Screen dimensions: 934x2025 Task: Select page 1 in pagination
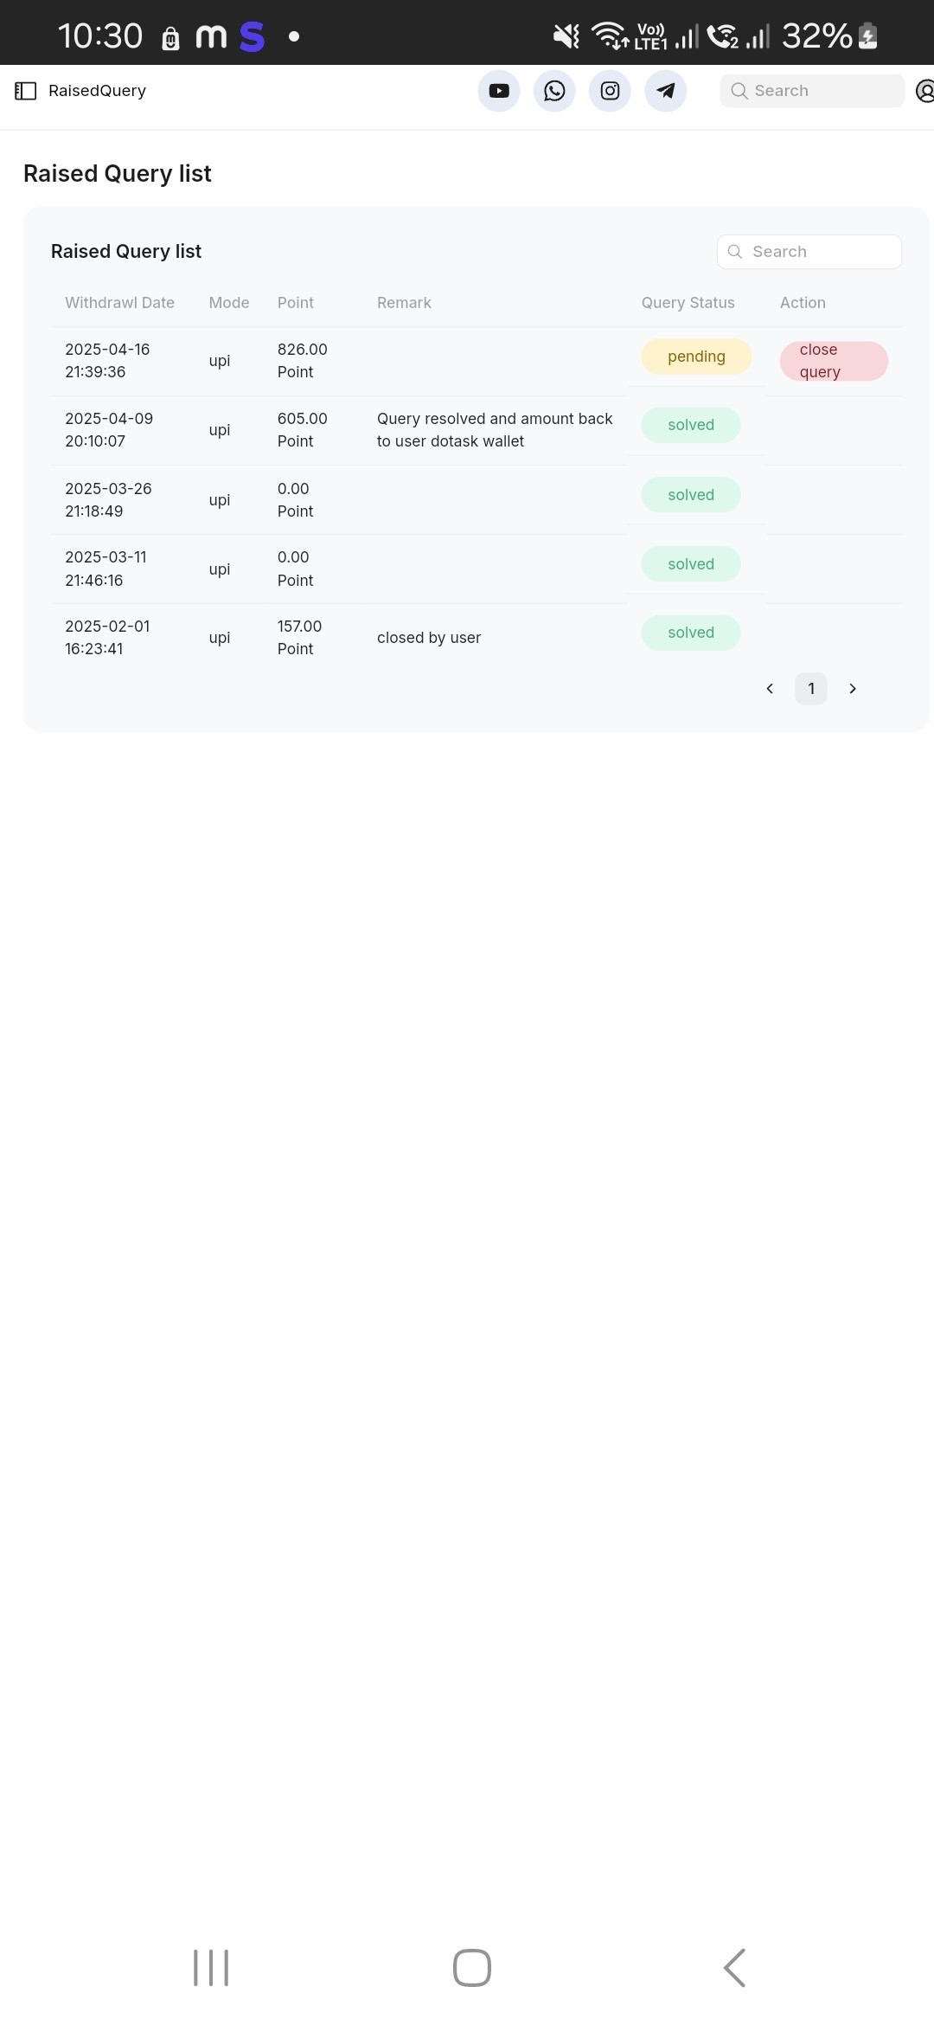[811, 689]
